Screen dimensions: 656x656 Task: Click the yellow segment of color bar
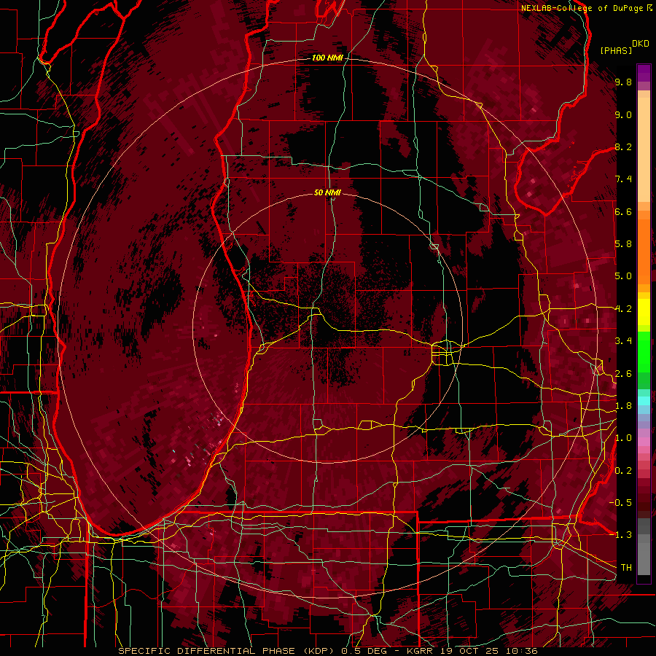point(644,312)
